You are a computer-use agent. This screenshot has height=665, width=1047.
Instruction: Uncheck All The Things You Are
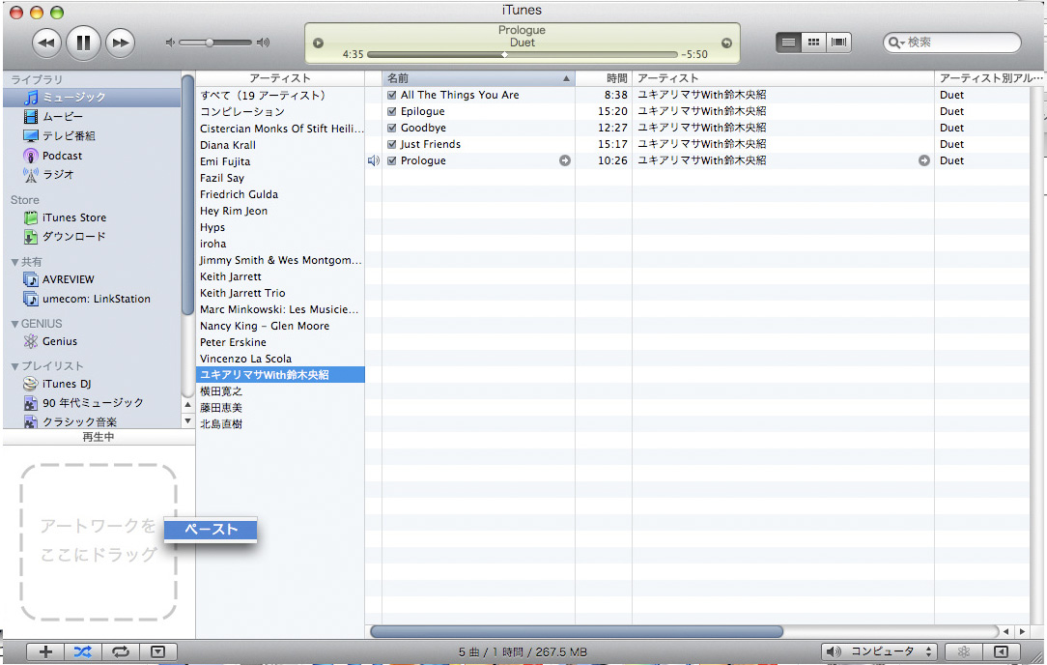[x=392, y=95]
